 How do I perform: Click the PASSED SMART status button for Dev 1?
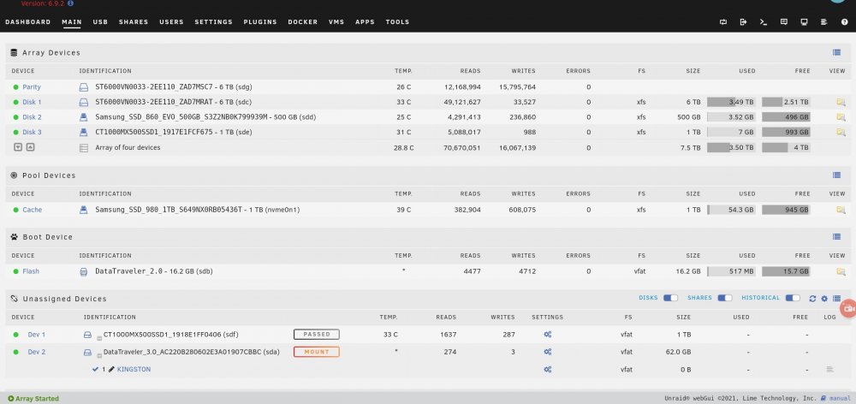coord(317,335)
